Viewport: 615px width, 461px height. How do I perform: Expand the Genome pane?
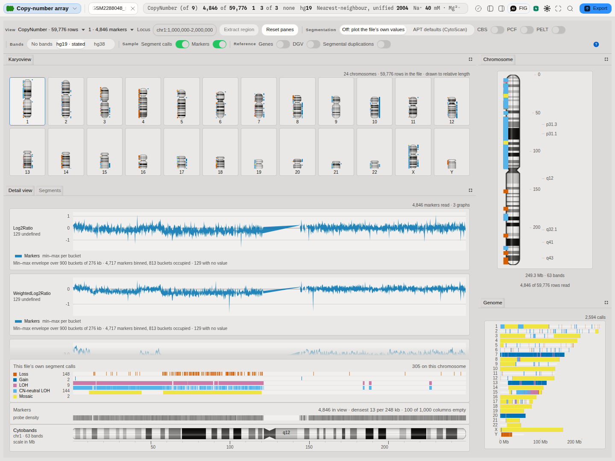coord(606,303)
